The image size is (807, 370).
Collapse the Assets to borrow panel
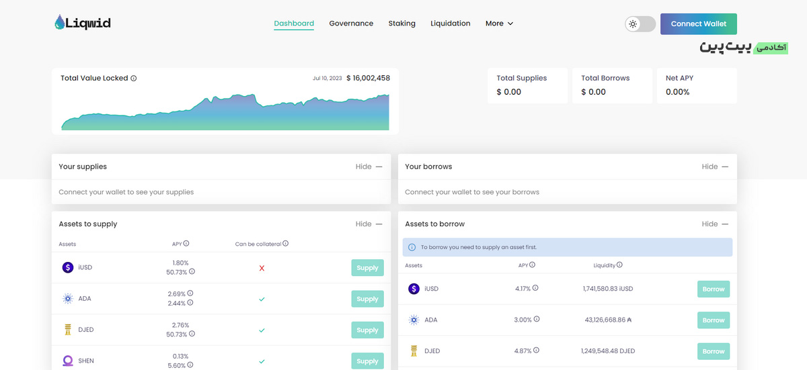tap(715, 224)
